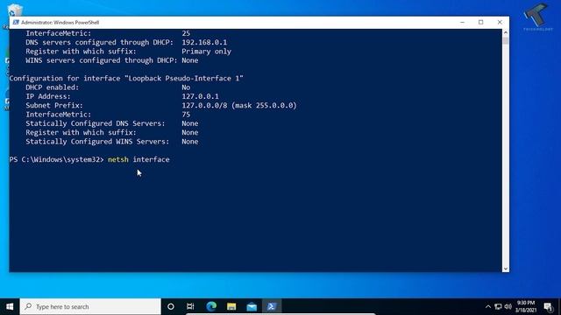Click the taskbar search box
Image resolution: width=561 pixels, height=315 pixels.
pos(90,306)
